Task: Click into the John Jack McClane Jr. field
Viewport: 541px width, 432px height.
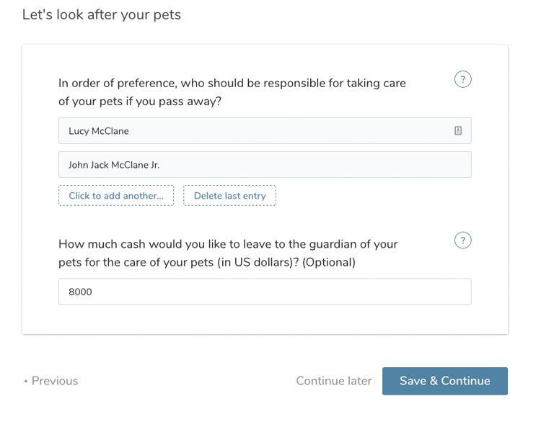Action: click(265, 165)
